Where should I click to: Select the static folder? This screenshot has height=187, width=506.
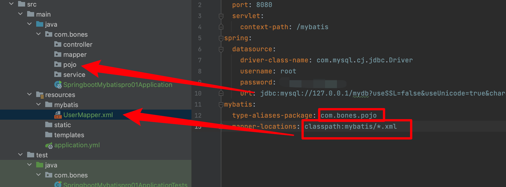63,125
